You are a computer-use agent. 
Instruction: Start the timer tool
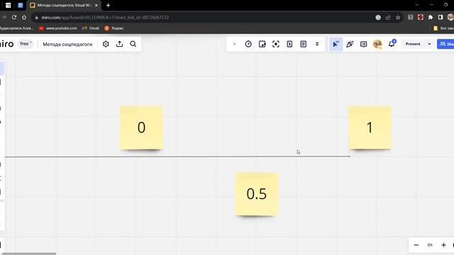(x=248, y=44)
